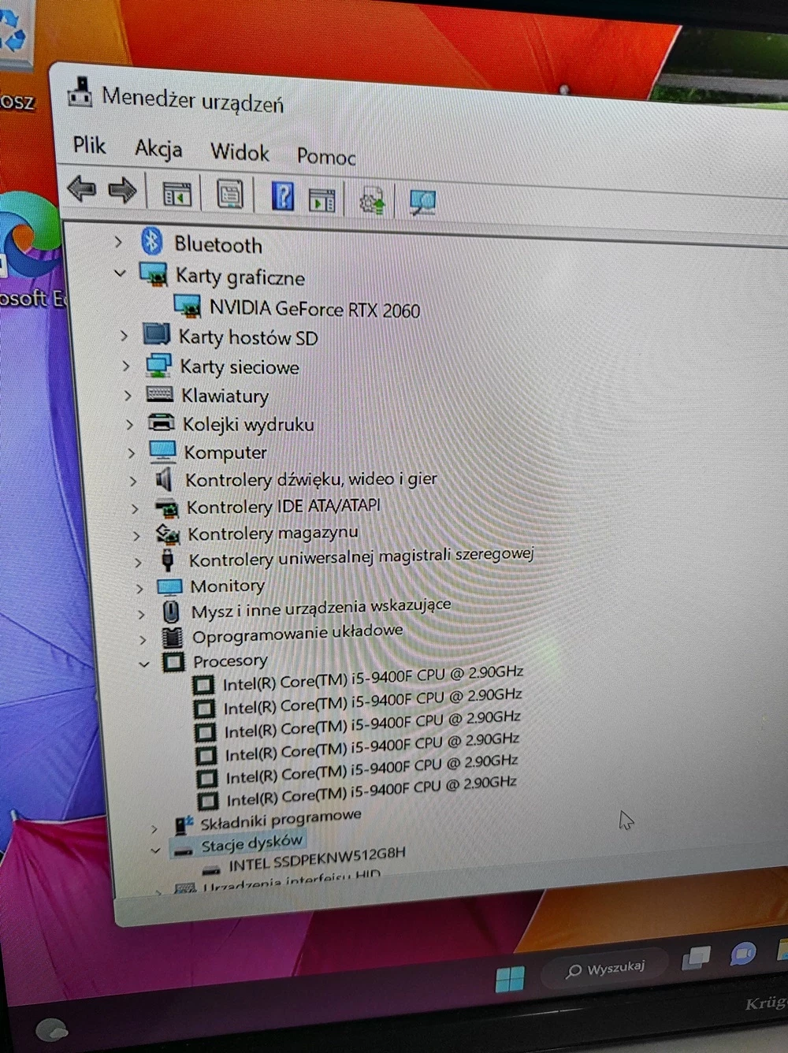Click the Klawiatury keyboard icon
788x1053 pixels.
point(159,393)
